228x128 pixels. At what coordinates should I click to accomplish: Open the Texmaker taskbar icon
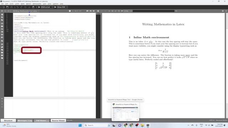pos(148,125)
